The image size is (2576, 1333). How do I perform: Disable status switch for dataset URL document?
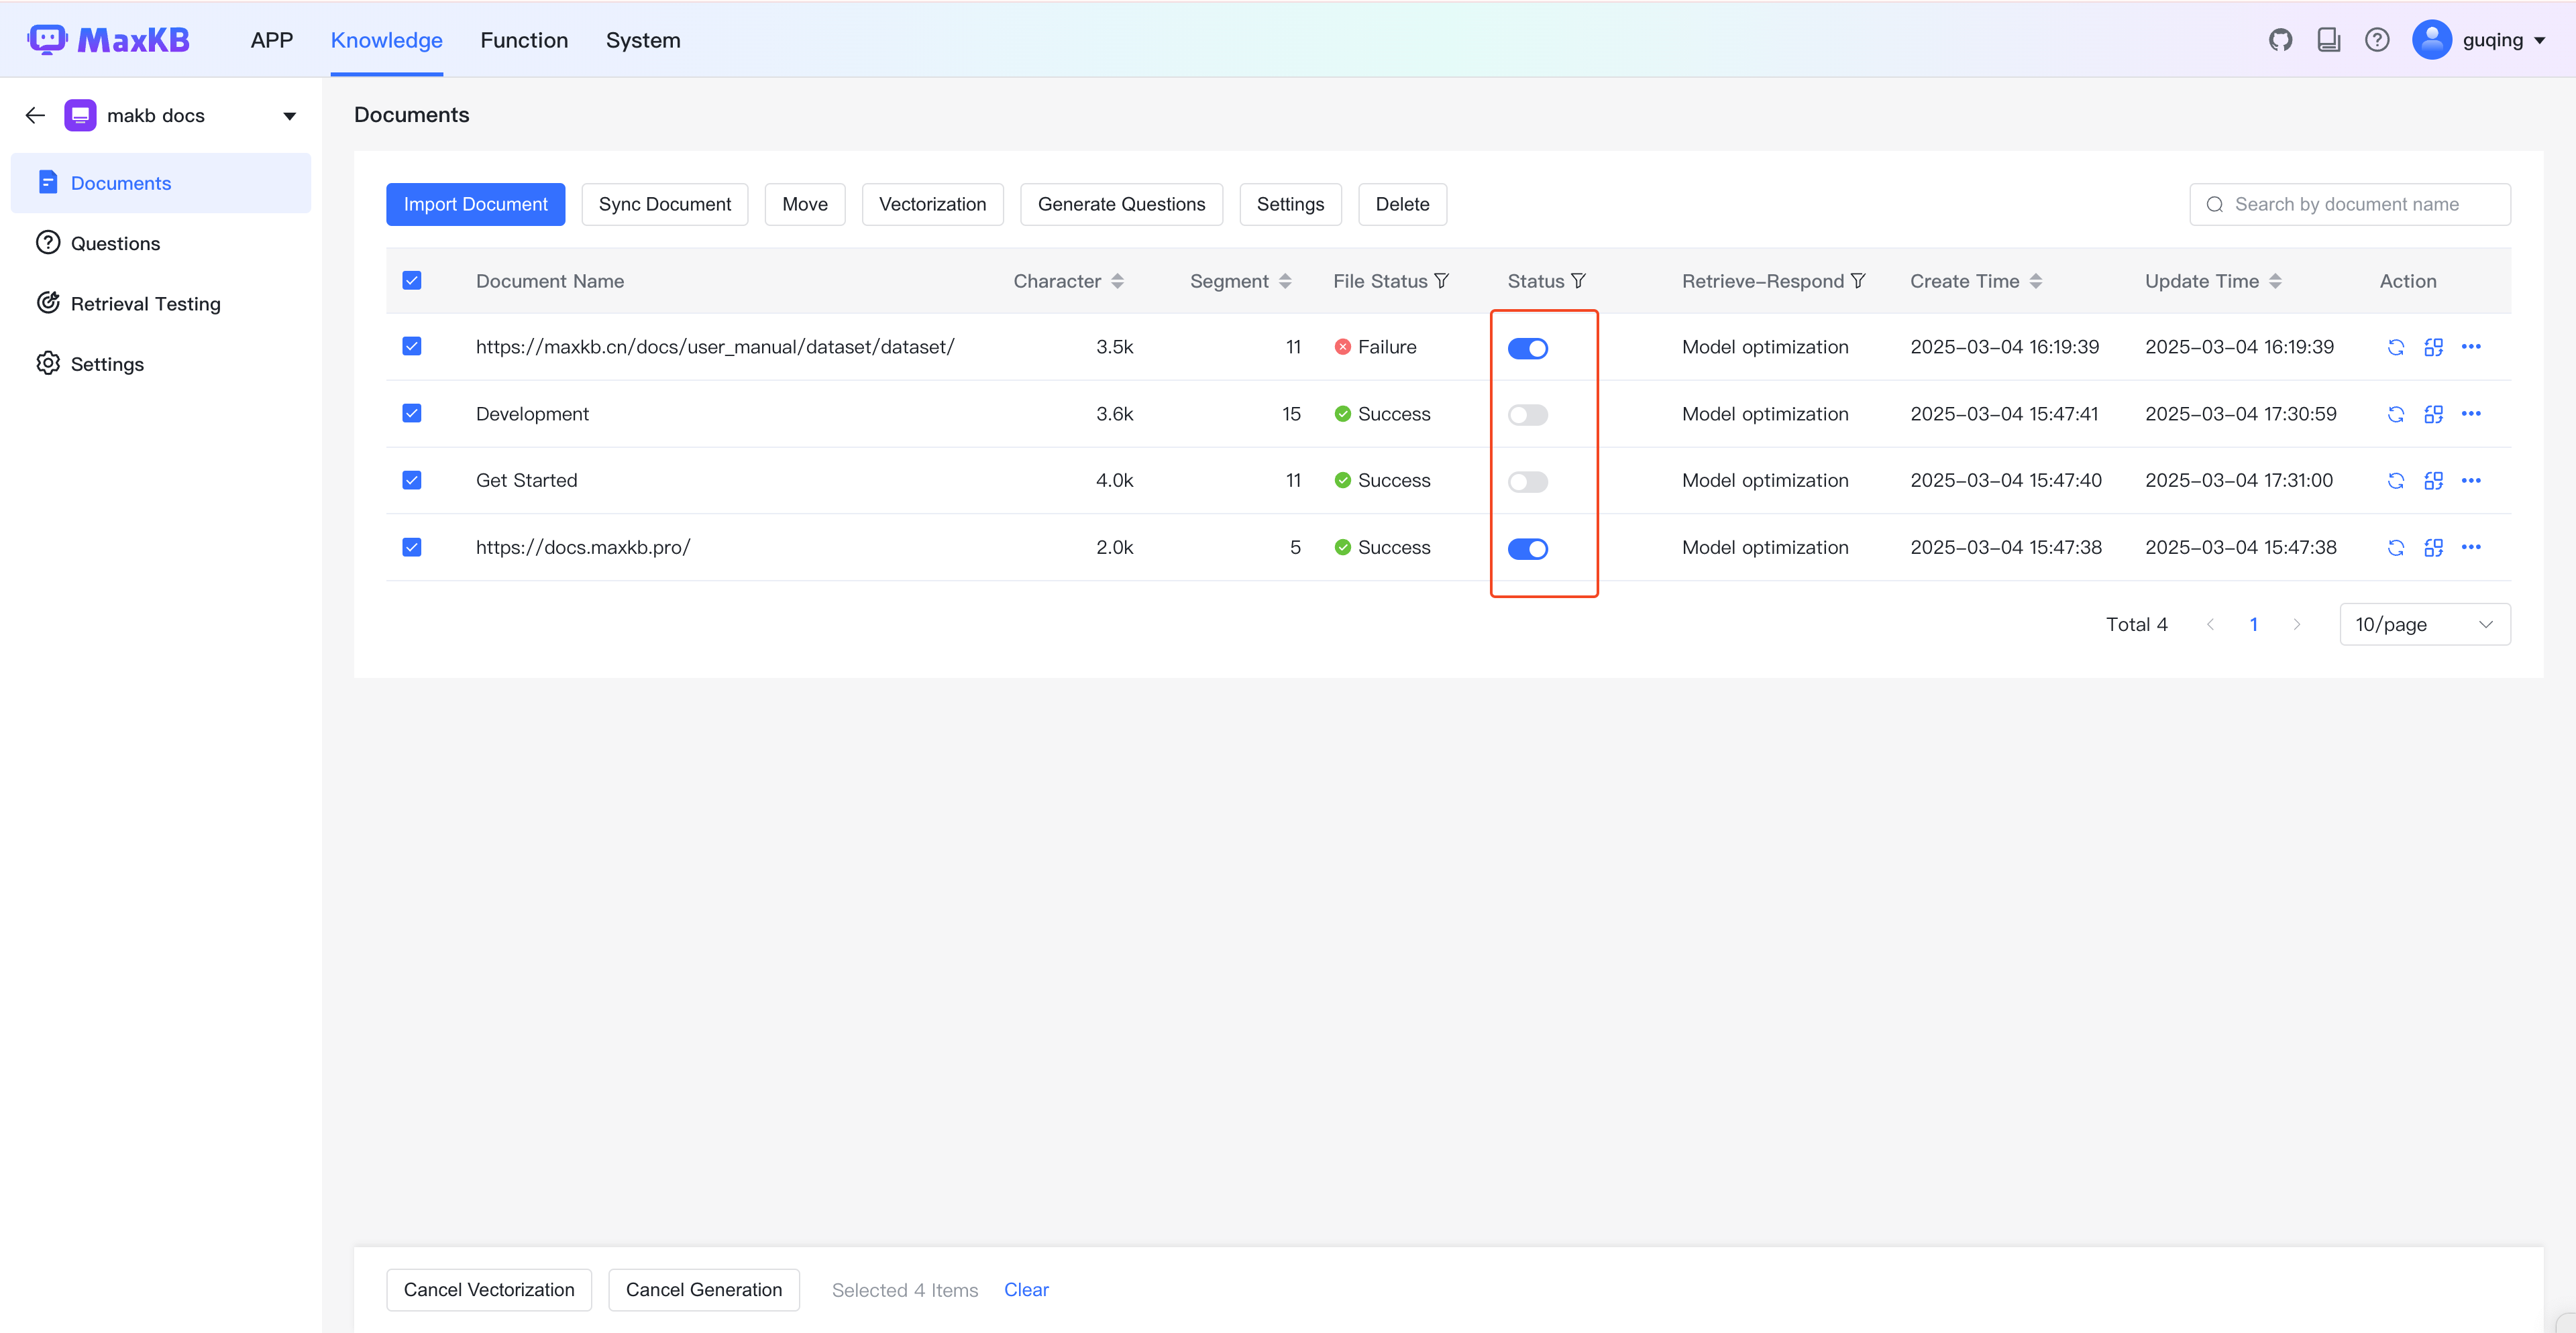point(1528,349)
